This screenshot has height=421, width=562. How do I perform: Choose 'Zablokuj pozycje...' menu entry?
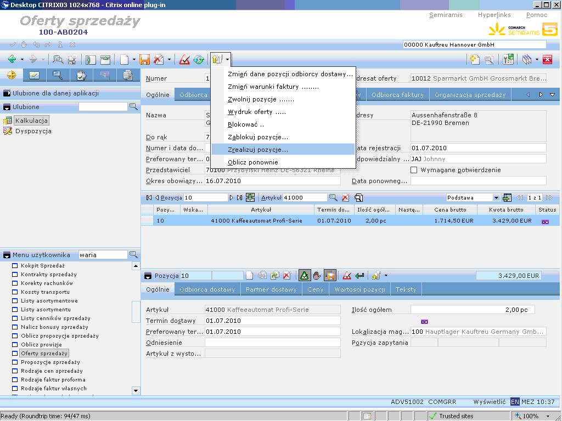tap(258, 137)
